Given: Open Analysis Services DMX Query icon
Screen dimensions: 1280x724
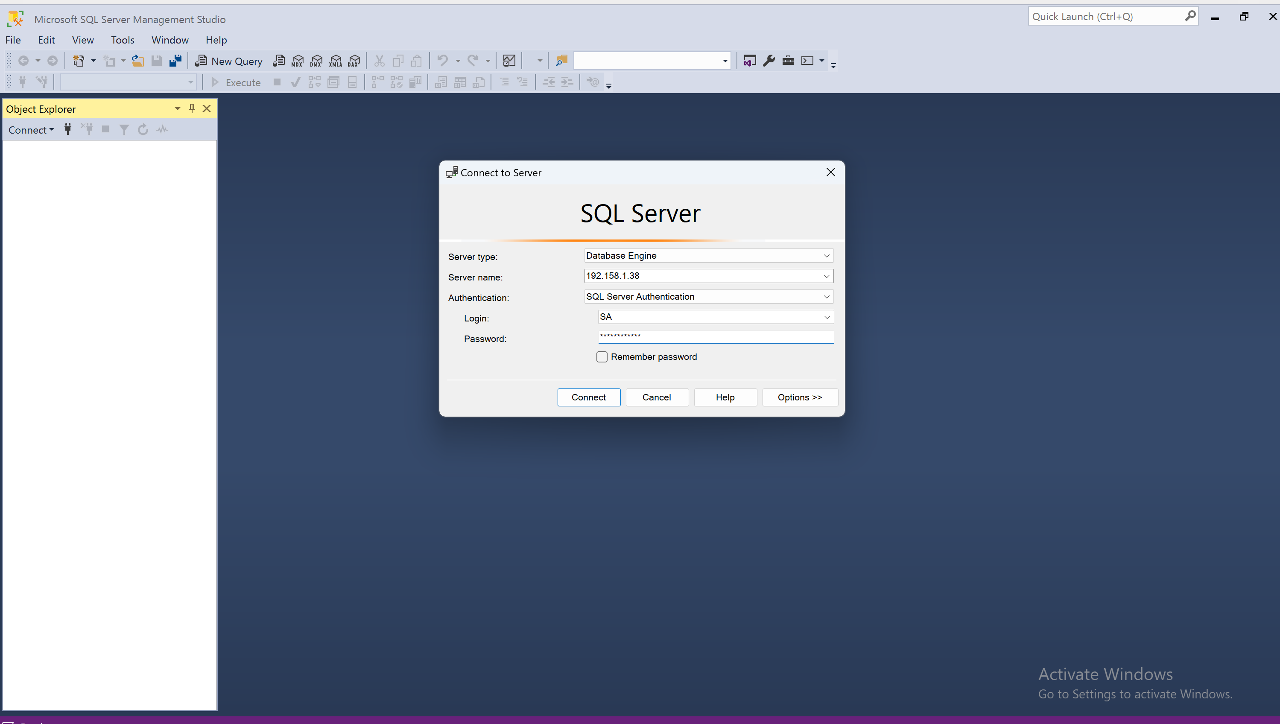Looking at the screenshot, I should click(316, 61).
